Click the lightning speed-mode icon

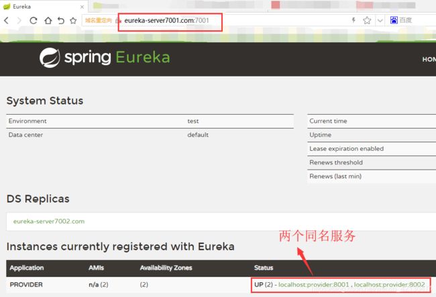(353, 20)
